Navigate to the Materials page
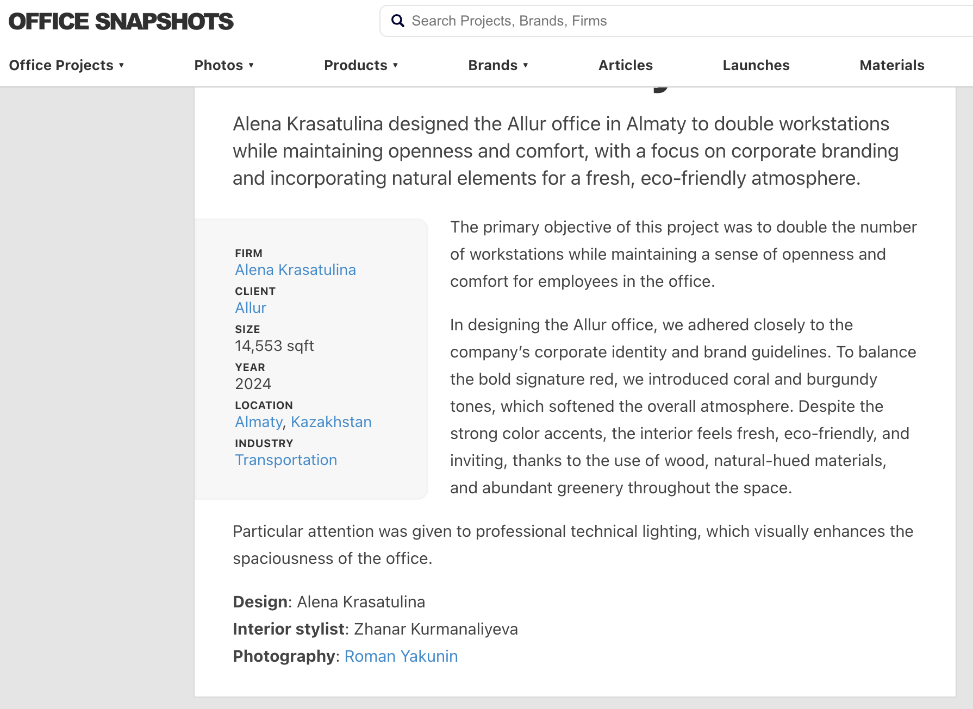Image resolution: width=973 pixels, height=709 pixels. (891, 65)
